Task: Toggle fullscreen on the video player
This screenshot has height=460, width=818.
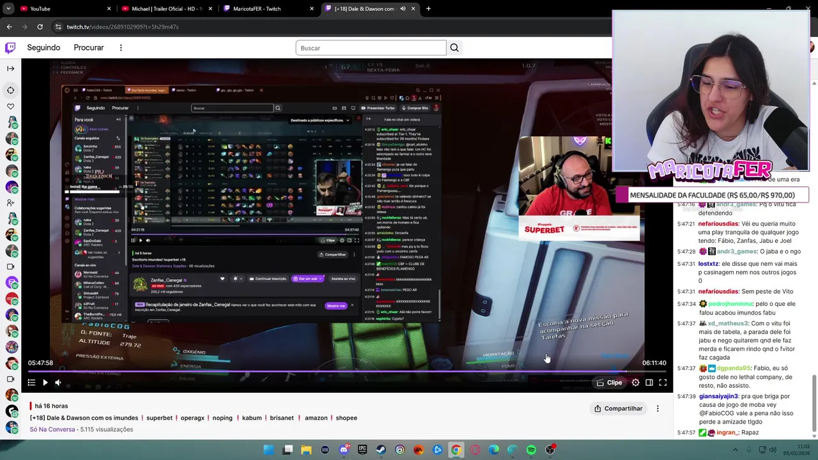Action: coord(663,383)
